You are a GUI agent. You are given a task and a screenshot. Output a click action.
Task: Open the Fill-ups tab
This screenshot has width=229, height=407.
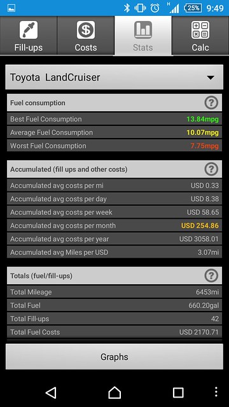point(29,36)
